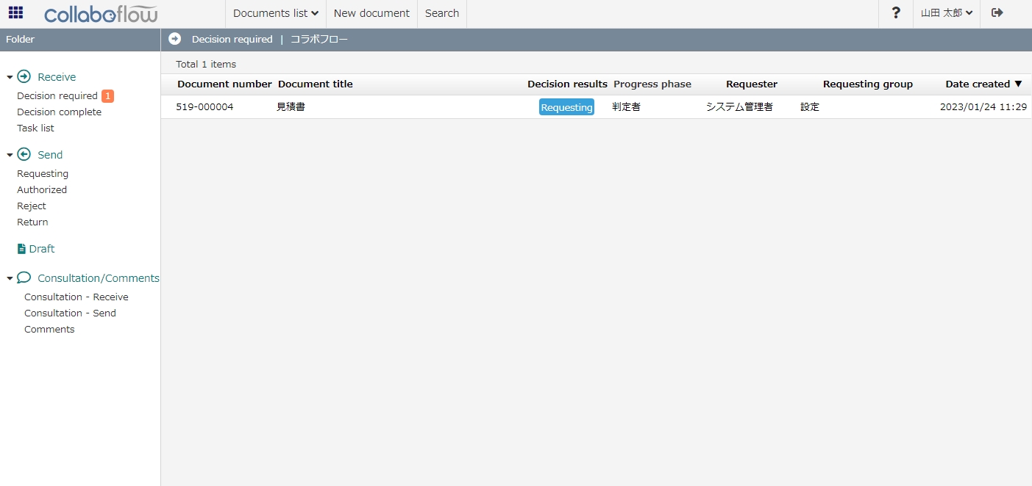The height and width of the screenshot is (486, 1032).
Task: Collapse the Receive folder group
Action: 10,77
